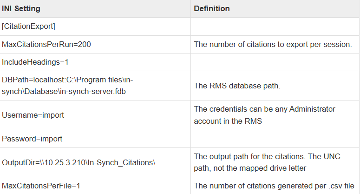Click the Definition column header

212,9
